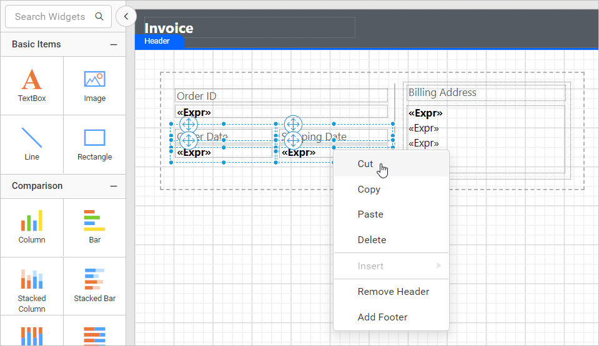Viewport: 599px width, 346px height.
Task: Select the TextBox widget
Action: [x=32, y=86]
